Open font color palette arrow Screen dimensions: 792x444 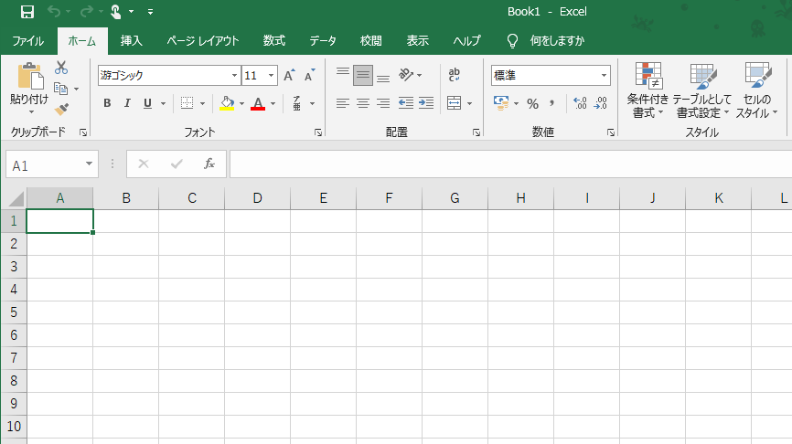coord(273,104)
